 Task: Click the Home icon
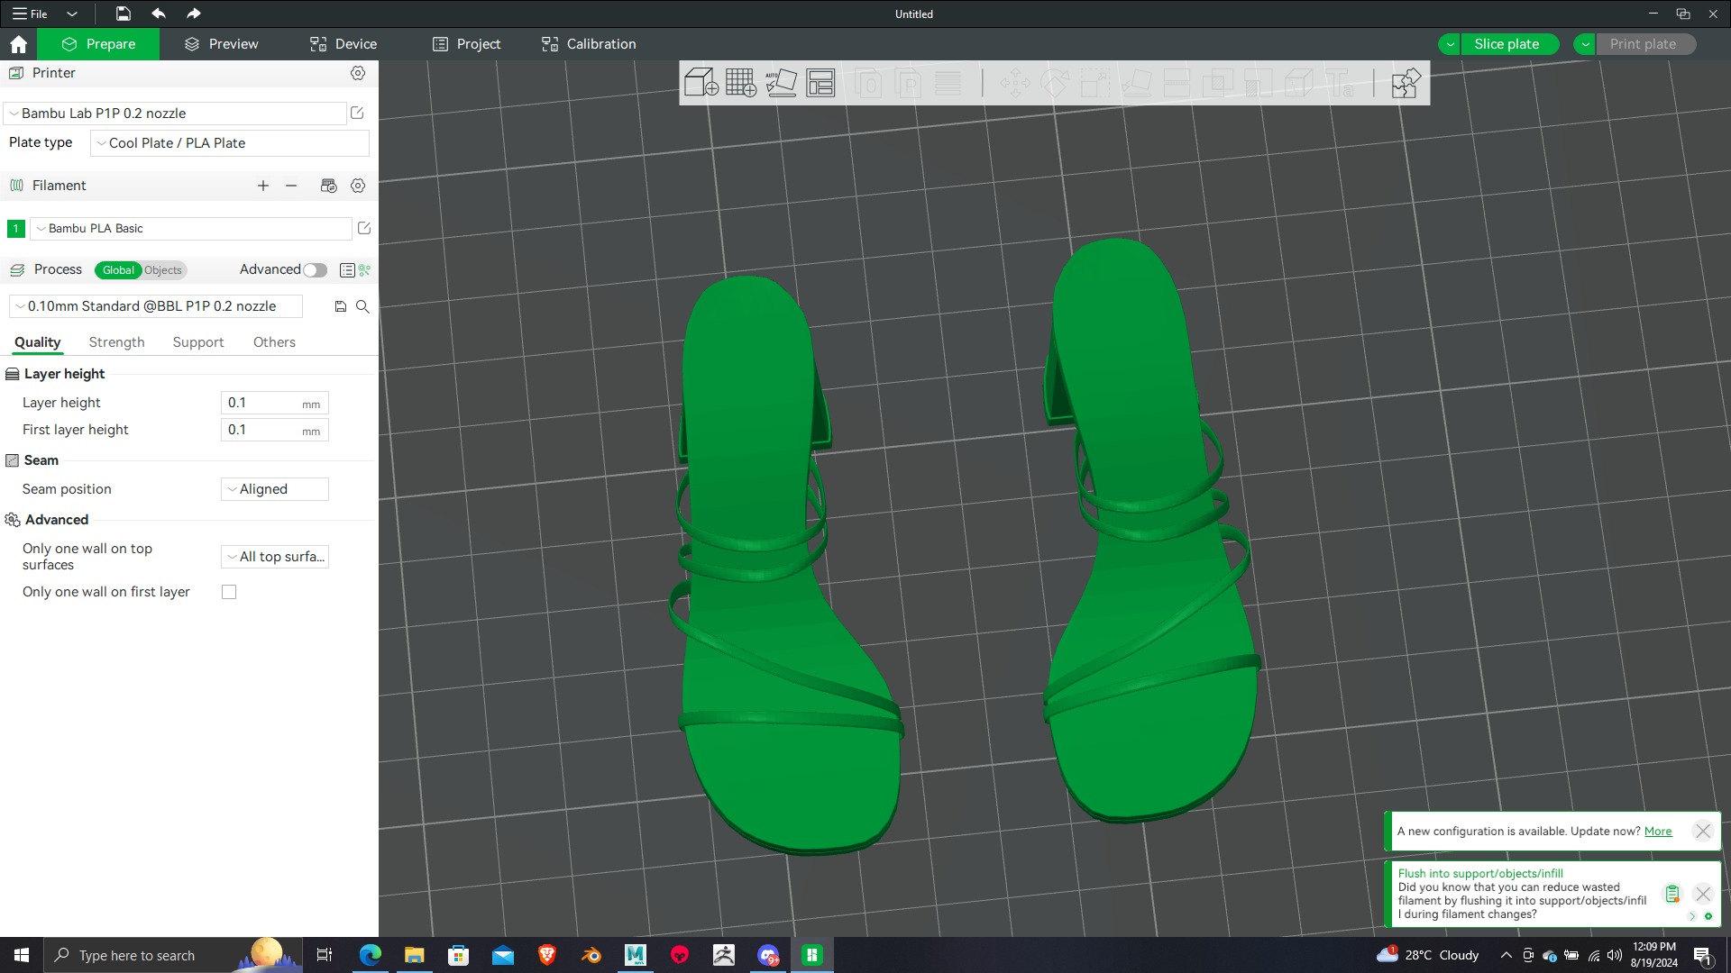[x=18, y=44]
